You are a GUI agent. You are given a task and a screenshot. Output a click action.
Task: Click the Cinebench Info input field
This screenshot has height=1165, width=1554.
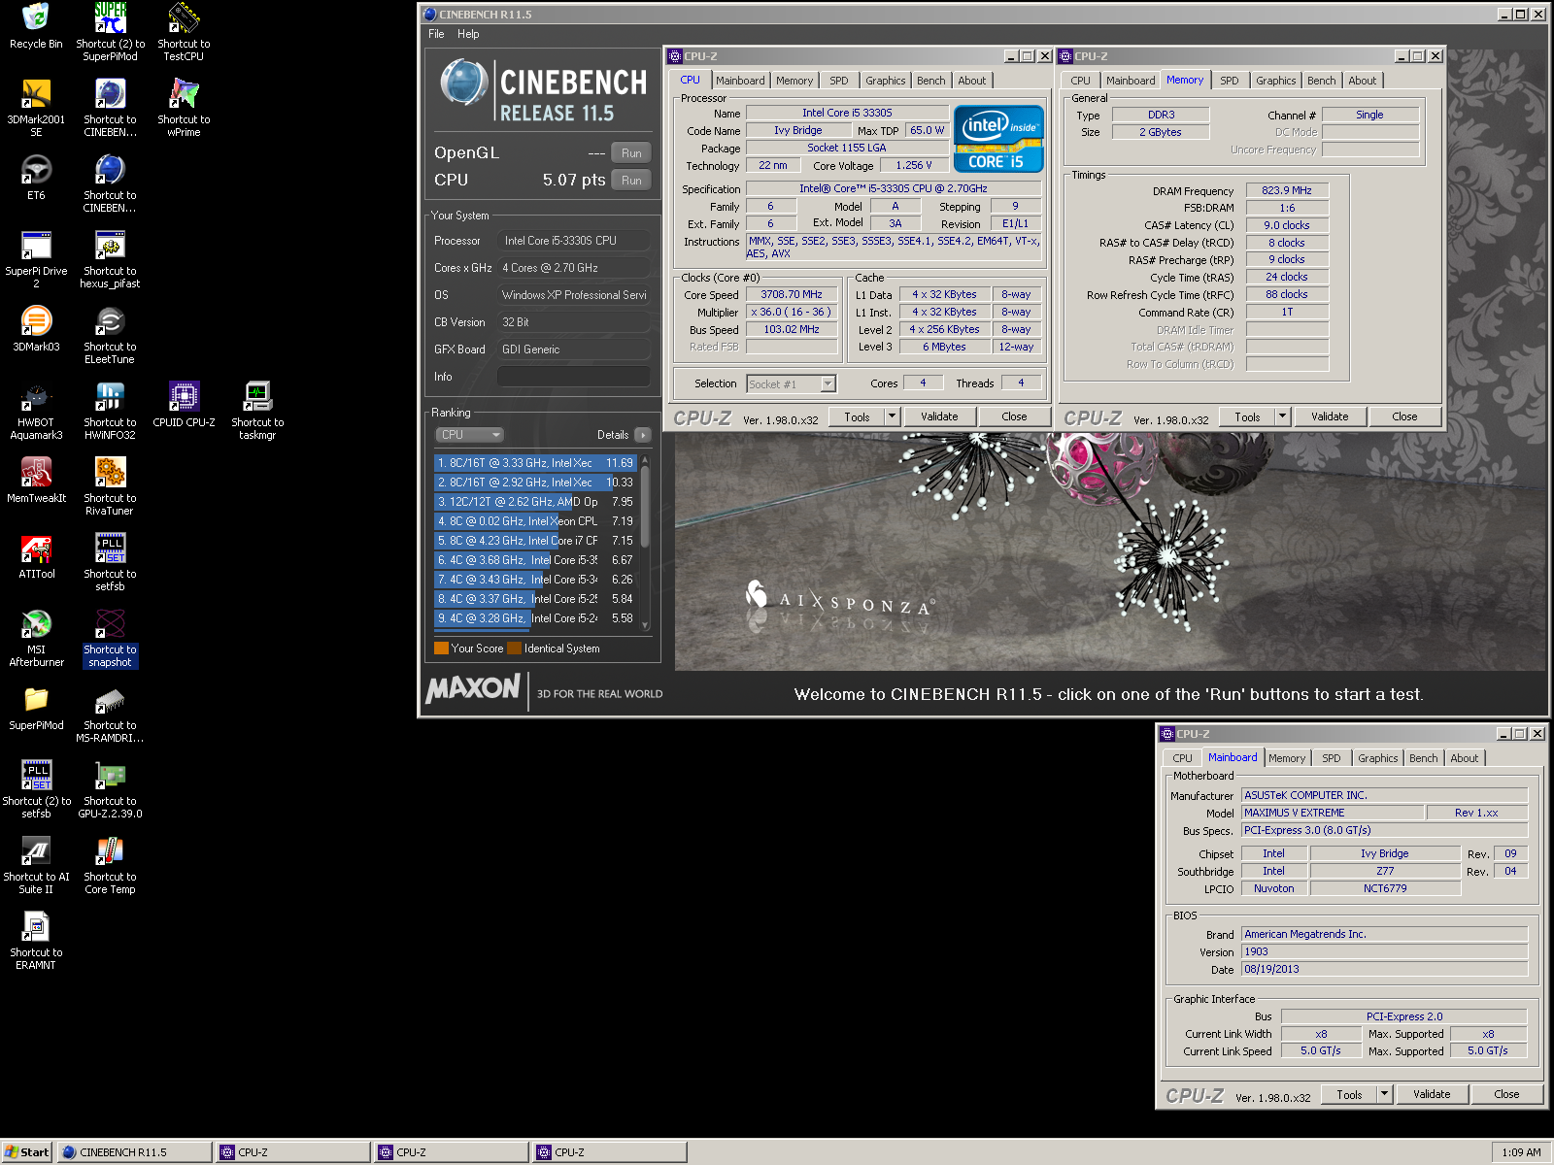573,377
